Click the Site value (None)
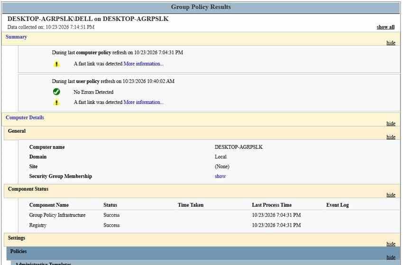 click(222, 166)
